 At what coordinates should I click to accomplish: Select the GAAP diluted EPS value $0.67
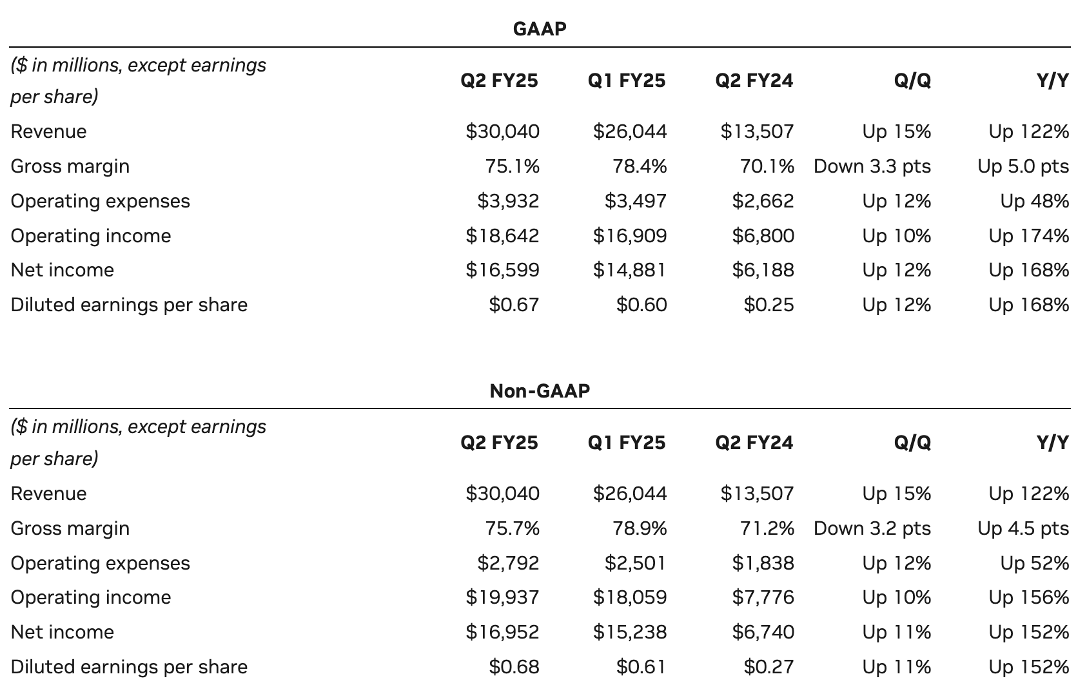pyautogui.click(x=514, y=305)
